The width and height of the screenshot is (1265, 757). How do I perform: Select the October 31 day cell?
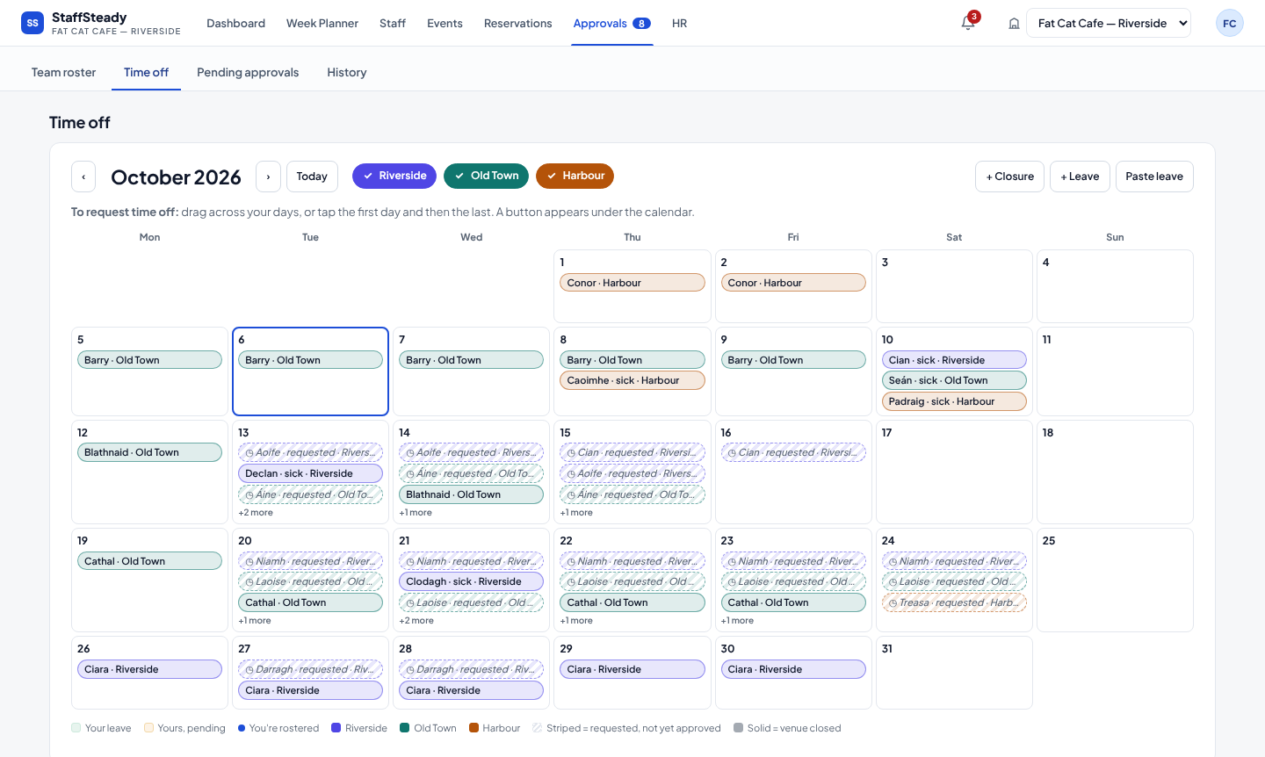coord(954,673)
